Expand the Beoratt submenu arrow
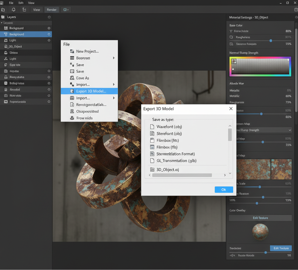The height and width of the screenshot is (270, 298). 114,58
